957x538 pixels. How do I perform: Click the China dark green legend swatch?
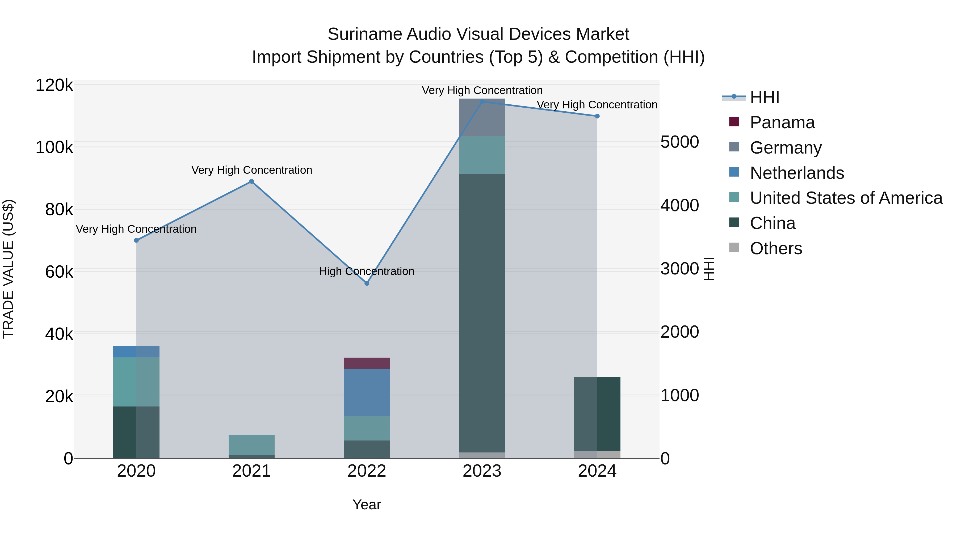coord(734,222)
